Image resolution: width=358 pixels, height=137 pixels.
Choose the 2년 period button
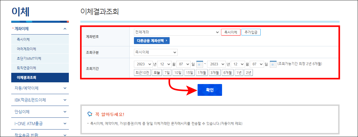248,73
